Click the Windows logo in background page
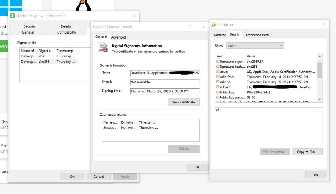 coord(11,8)
